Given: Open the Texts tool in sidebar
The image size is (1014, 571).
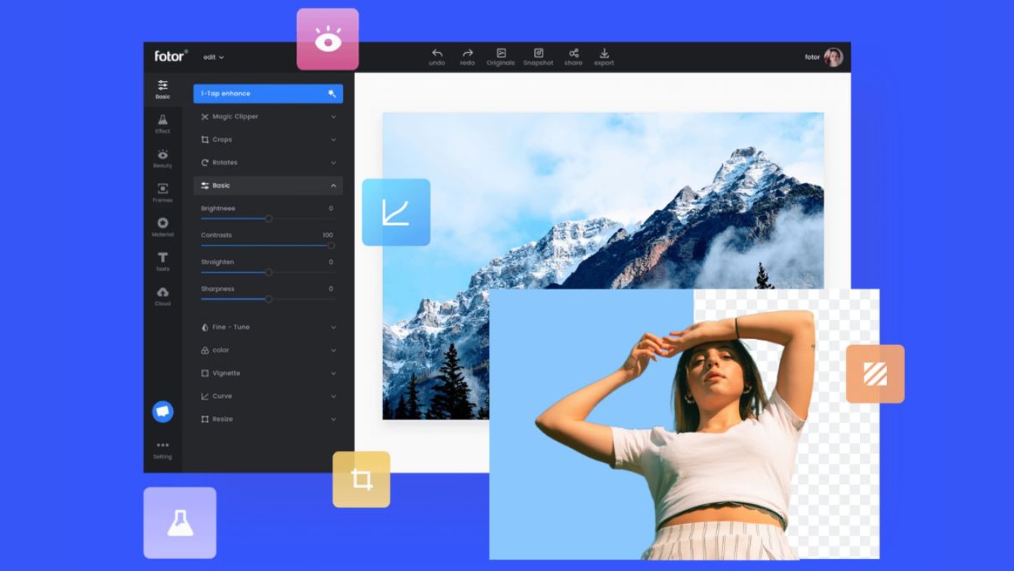Looking at the screenshot, I should [162, 261].
